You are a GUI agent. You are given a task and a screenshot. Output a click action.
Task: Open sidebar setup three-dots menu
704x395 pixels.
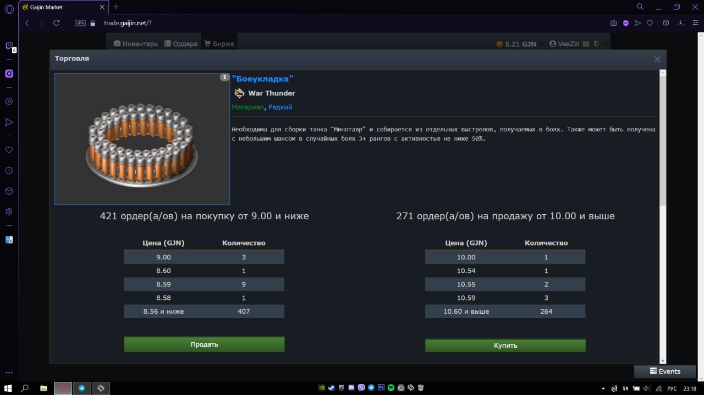click(9, 372)
